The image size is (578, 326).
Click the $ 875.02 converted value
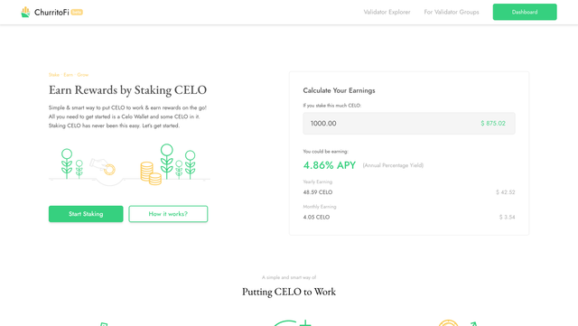[493, 123]
